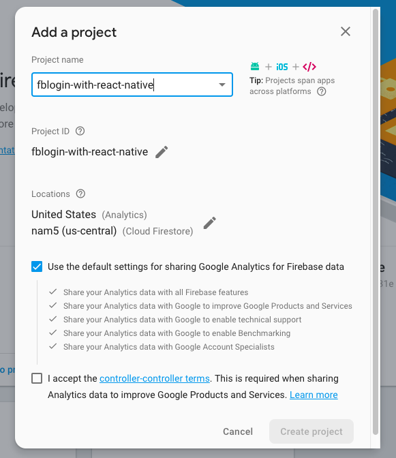Click 'enable Benchmarking' sharing line
The height and width of the screenshot is (458, 396).
point(177,333)
